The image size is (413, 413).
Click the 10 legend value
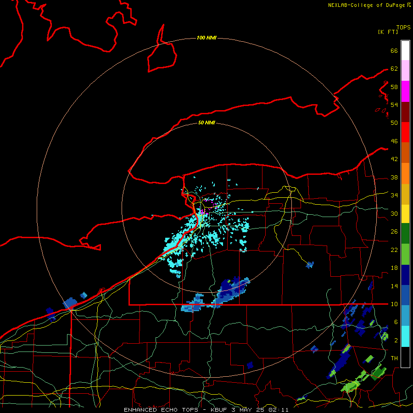pos(394,304)
